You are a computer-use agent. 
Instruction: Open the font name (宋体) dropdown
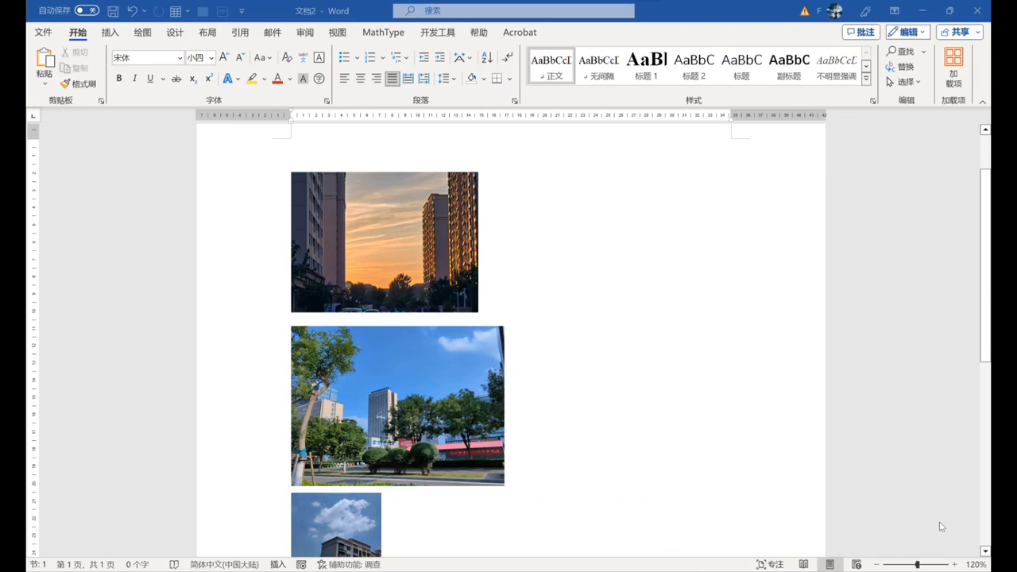[180, 58]
